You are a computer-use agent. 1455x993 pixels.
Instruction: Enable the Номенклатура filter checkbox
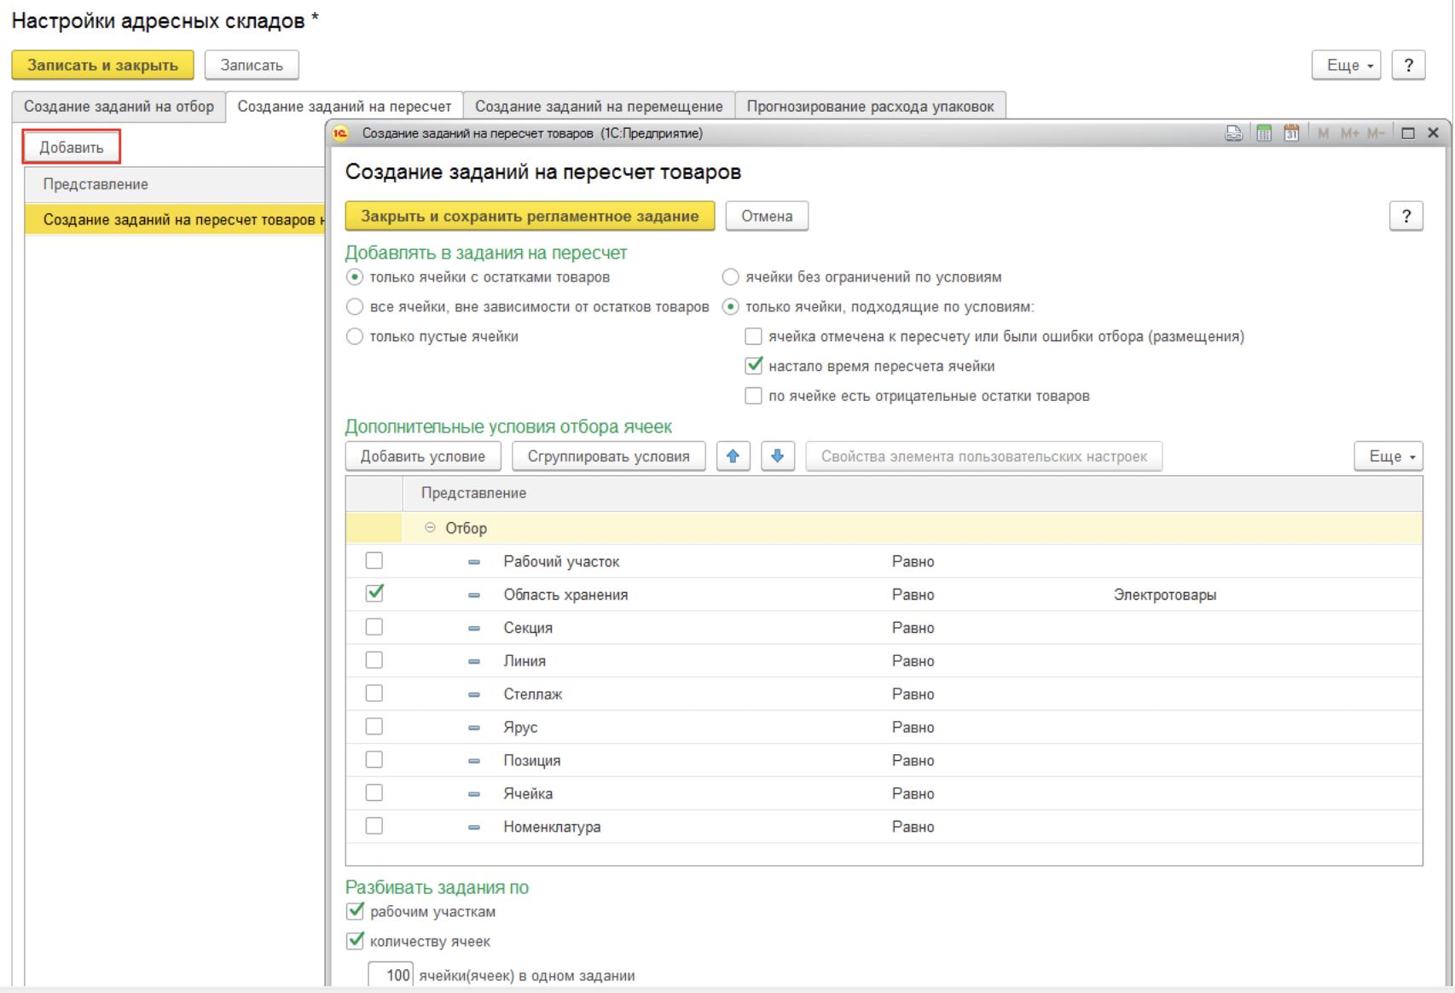point(374,826)
